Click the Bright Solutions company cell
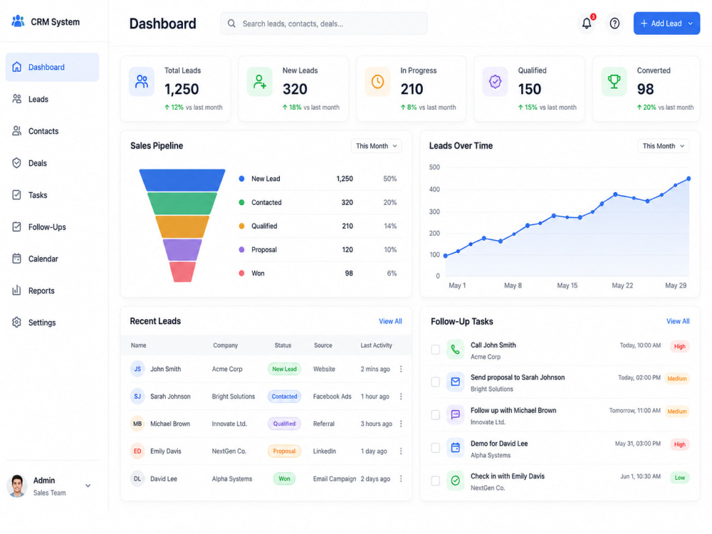 (234, 397)
